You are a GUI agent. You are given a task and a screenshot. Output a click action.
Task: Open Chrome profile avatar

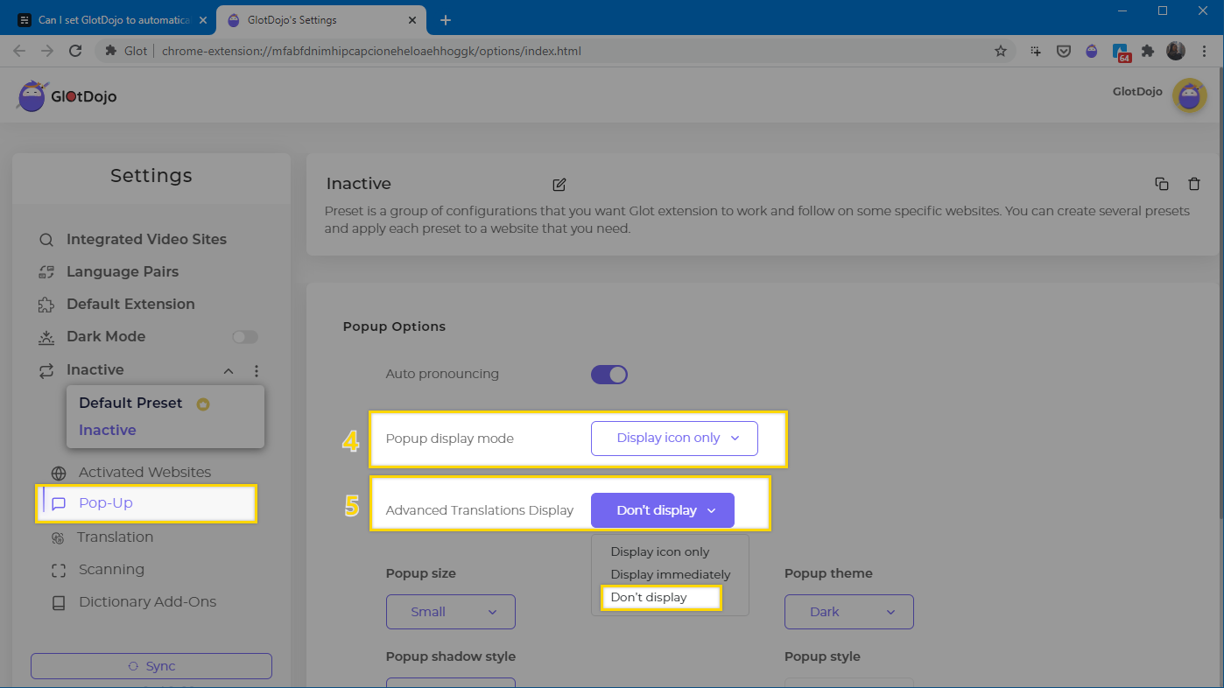click(x=1176, y=51)
